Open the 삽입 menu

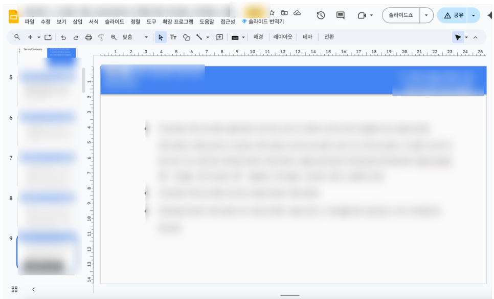pos(78,22)
